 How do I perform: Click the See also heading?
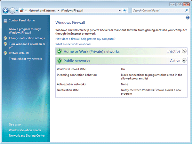[x=15, y=124]
